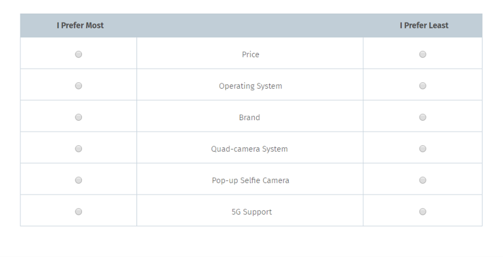
Task: Select Quad-camera System as most preferred
Action: (x=79, y=149)
